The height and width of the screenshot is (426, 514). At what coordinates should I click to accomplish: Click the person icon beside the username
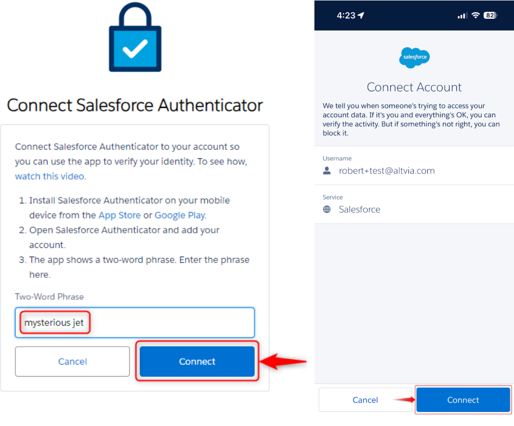[x=327, y=171]
